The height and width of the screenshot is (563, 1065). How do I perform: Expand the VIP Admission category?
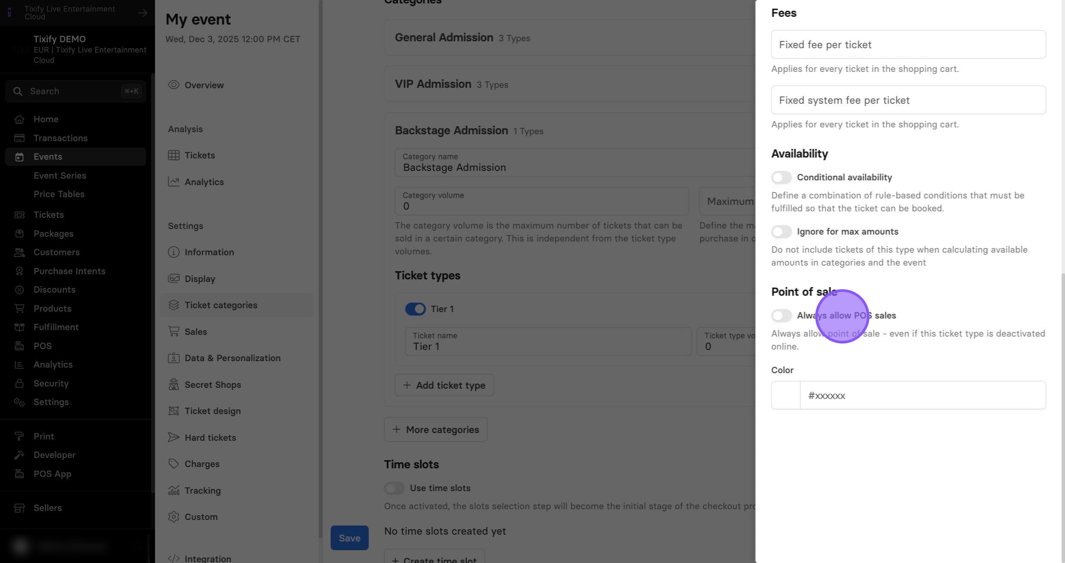569,84
